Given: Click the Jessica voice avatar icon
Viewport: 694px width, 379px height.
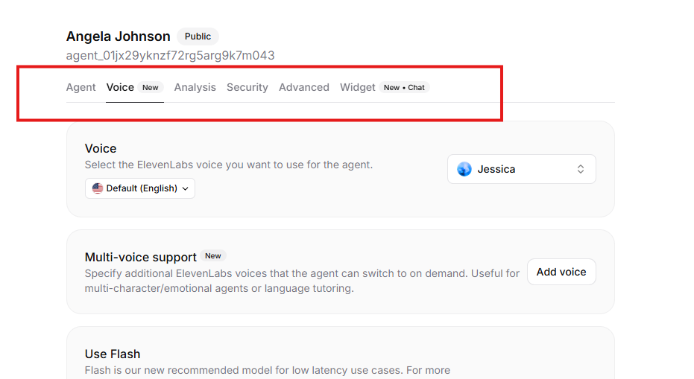Looking at the screenshot, I should click(x=464, y=169).
